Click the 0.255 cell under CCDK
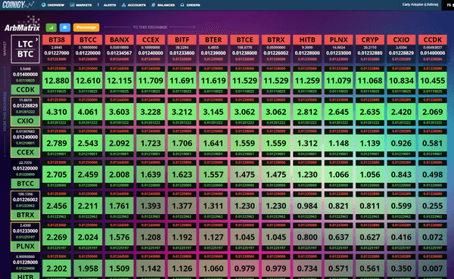This screenshot has width=454, height=279. [x=433, y=206]
